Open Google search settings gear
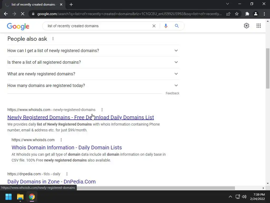 pyautogui.click(x=247, y=26)
